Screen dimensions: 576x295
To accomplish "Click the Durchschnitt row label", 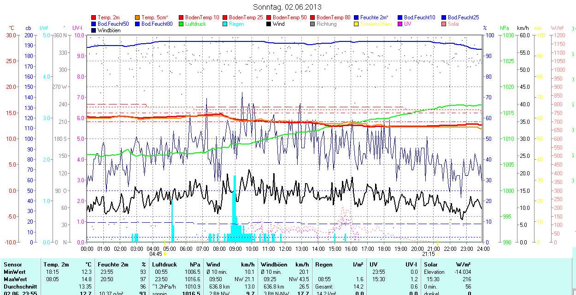I will tap(19, 286).
